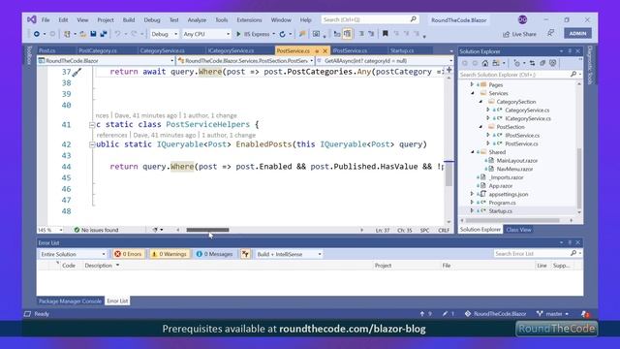Image resolution: width=620 pixels, height=349 pixels.
Task: Open the Build menu
Action: tap(129, 19)
